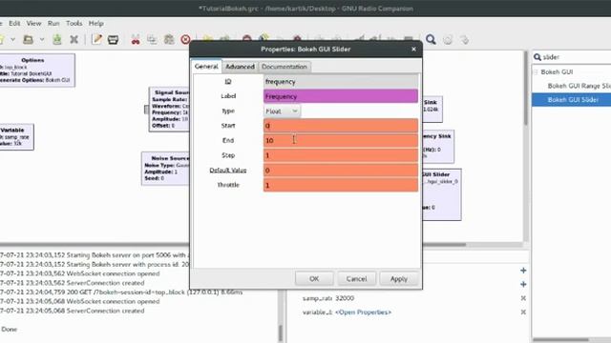Click the red scissors Cut icon
Screen dimensions: 611x343
pos(136,39)
